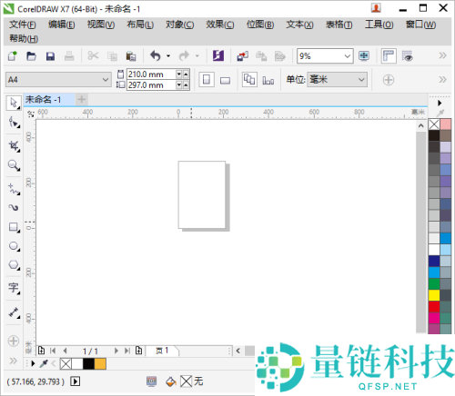Click the new document tab plus
This screenshot has height=396, width=455.
coord(81,99)
